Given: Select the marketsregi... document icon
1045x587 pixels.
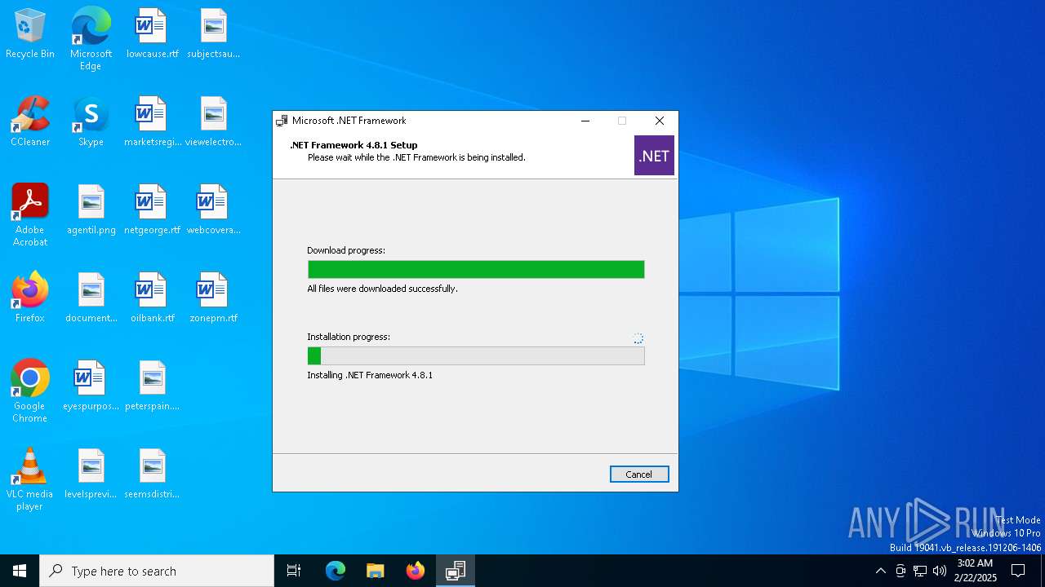Looking at the screenshot, I should point(152,122).
